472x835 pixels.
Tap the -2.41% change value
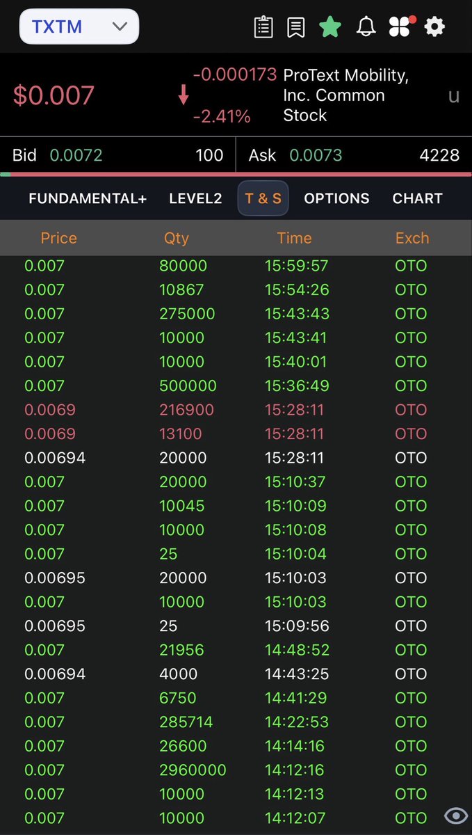click(222, 116)
